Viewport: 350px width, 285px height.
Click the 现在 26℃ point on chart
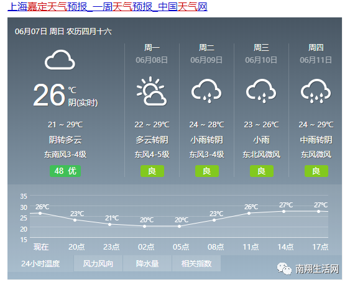(x=40, y=213)
